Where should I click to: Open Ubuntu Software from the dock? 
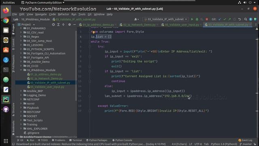pyautogui.click(x=6, y=50)
